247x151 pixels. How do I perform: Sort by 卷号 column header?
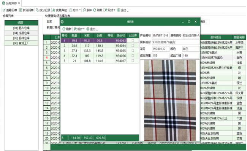[65, 35]
